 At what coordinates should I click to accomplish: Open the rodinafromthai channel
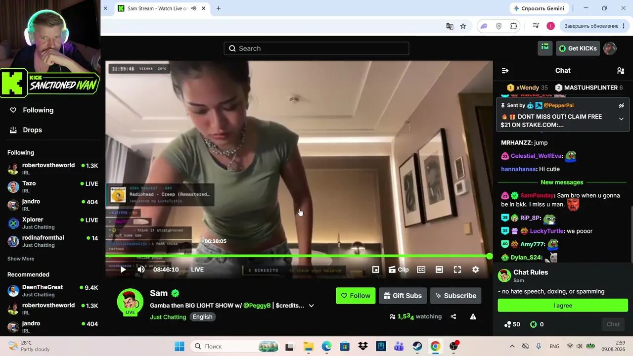pyautogui.click(x=52, y=241)
